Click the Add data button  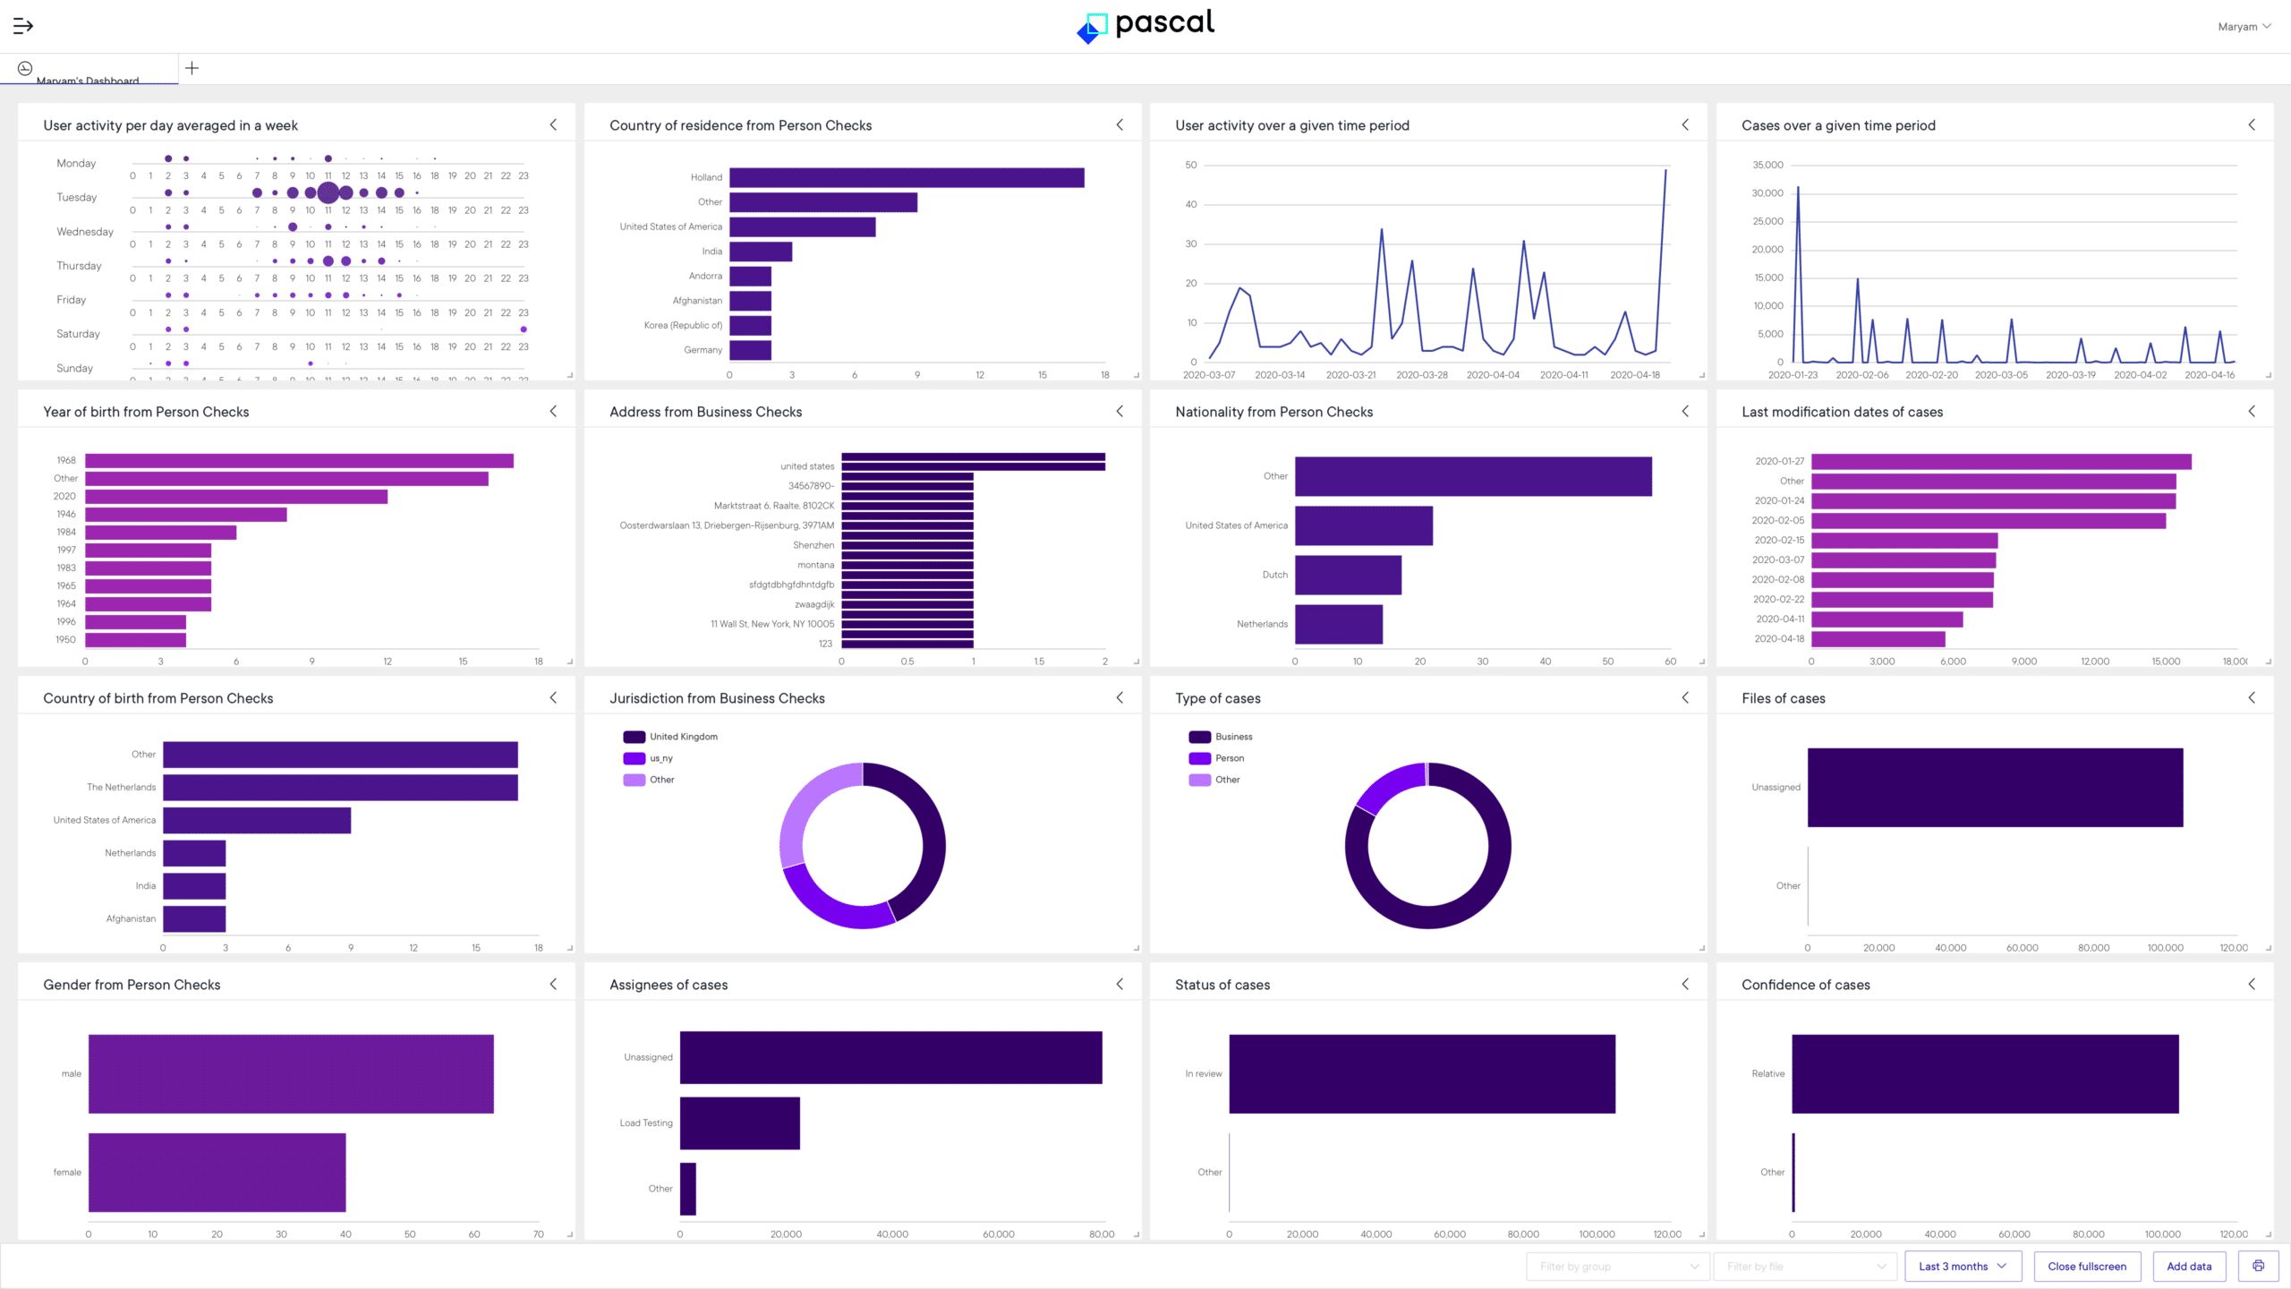click(2188, 1266)
